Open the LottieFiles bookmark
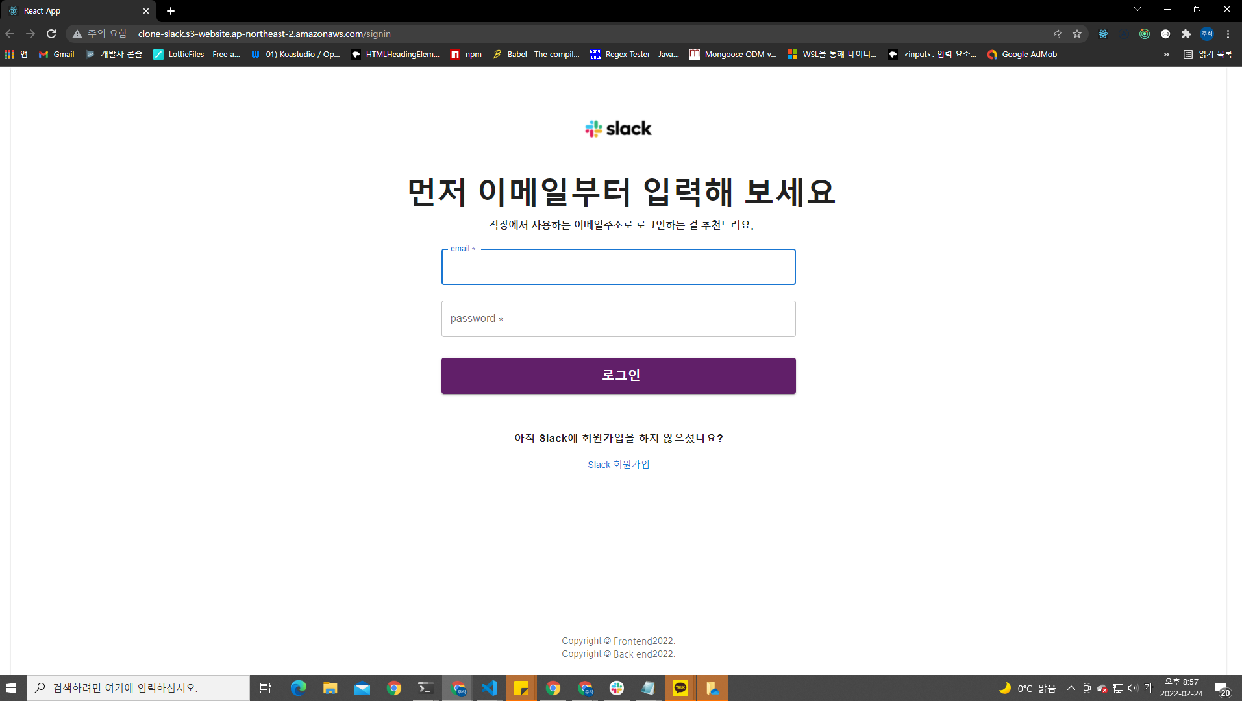The width and height of the screenshot is (1242, 701). [197, 55]
